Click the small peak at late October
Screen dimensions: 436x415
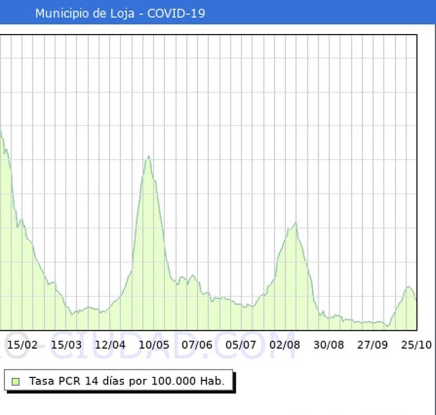tap(409, 286)
